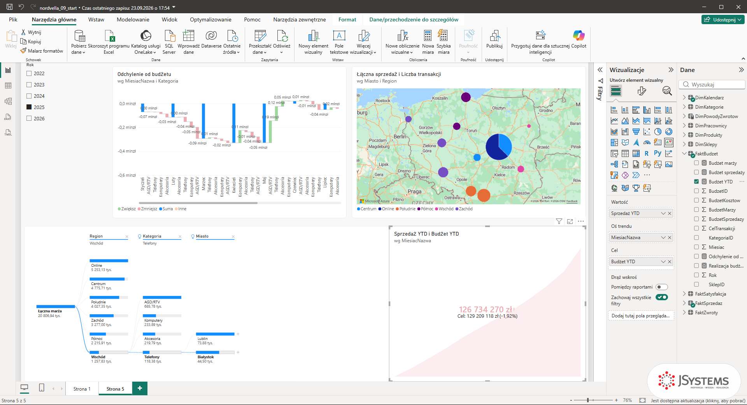The height and width of the screenshot is (405, 747).
Task: Click the zoom slider handle in status bar
Action: [588, 400]
